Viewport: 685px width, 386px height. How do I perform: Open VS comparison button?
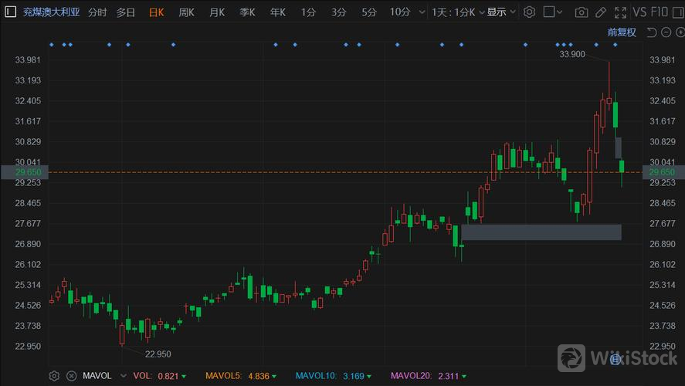(x=639, y=12)
